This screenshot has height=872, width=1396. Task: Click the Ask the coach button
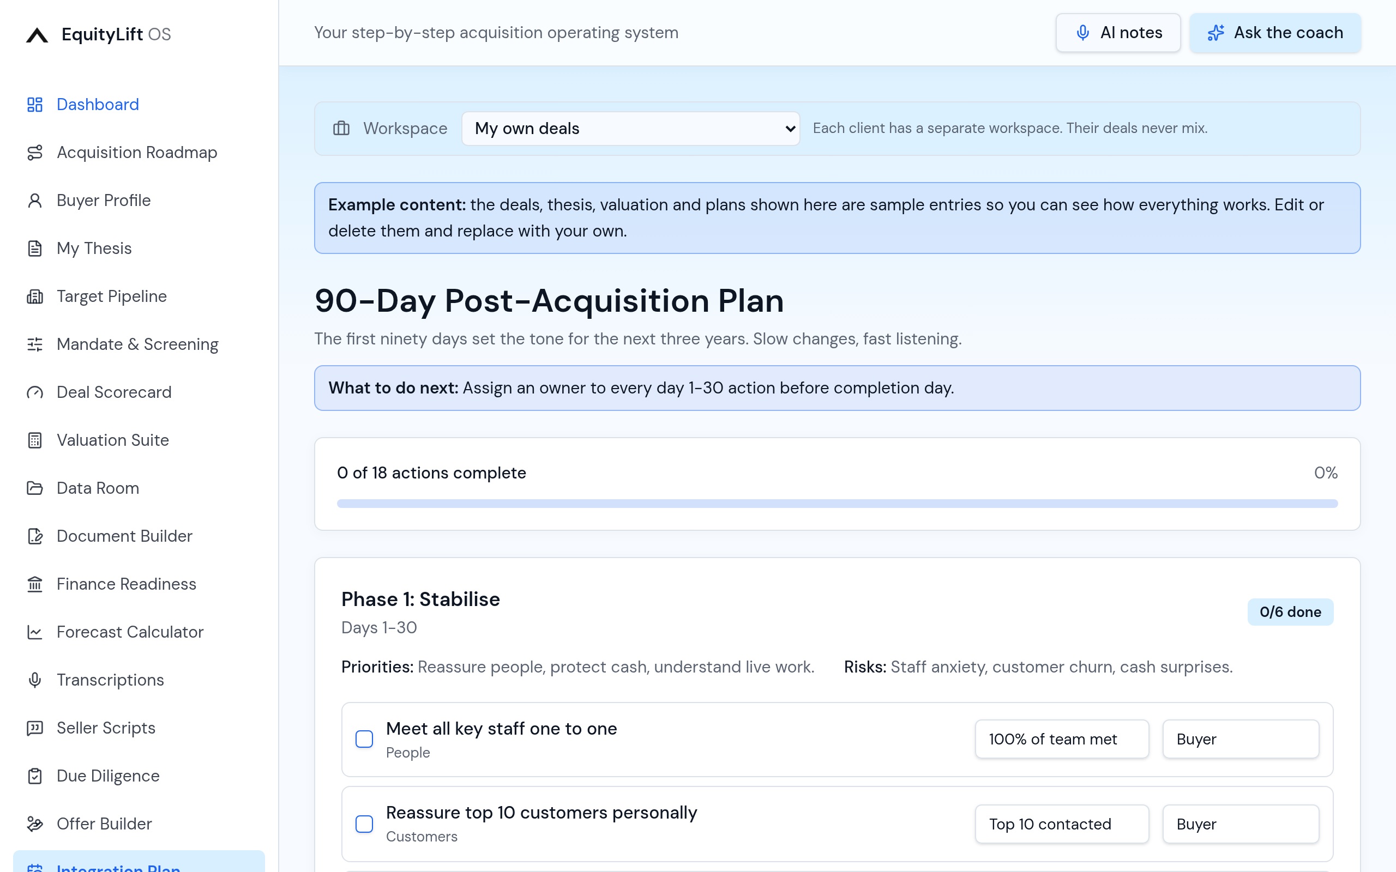1275,33
